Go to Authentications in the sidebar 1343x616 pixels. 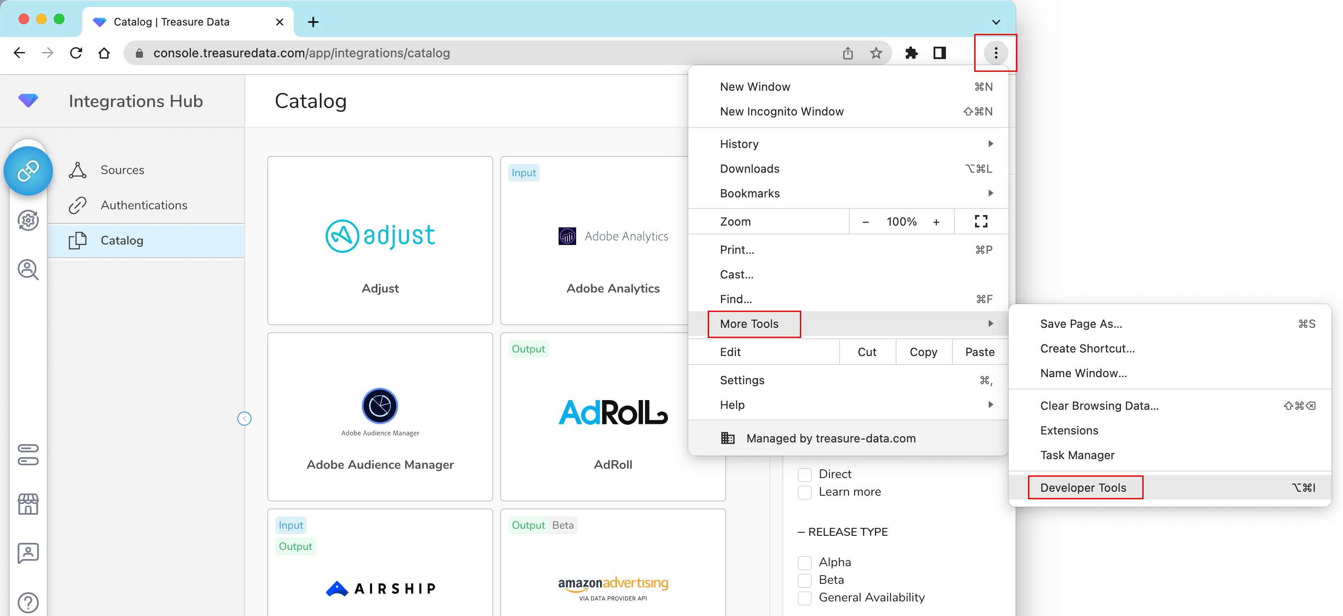click(x=144, y=205)
